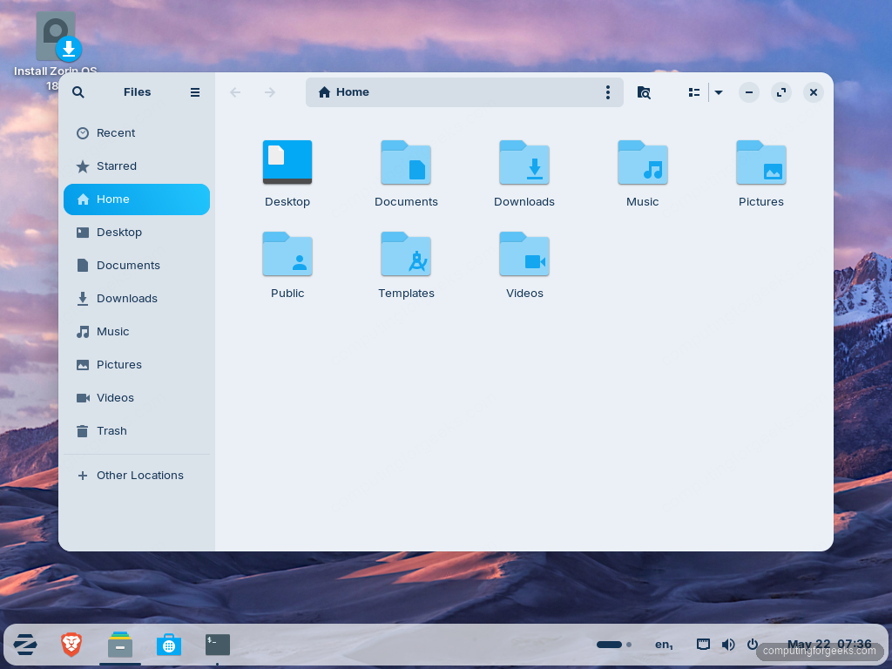Open Starred in the sidebar
Screen dimensions: 892x669
pyautogui.click(x=137, y=166)
